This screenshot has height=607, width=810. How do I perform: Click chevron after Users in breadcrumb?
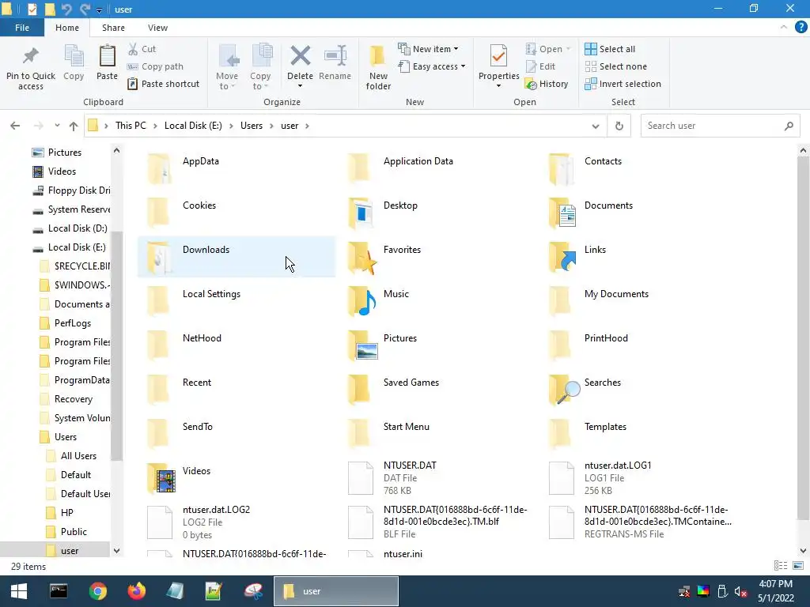pyautogui.click(x=272, y=126)
